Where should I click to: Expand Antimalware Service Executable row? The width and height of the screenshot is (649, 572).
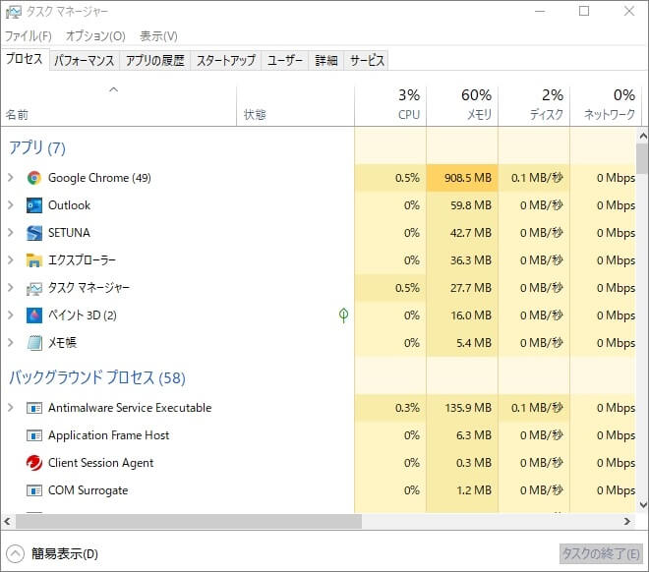11,408
